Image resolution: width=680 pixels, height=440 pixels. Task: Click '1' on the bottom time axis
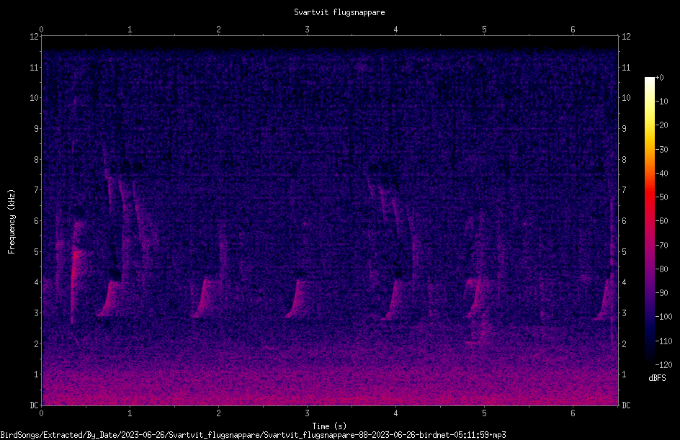(x=130, y=413)
